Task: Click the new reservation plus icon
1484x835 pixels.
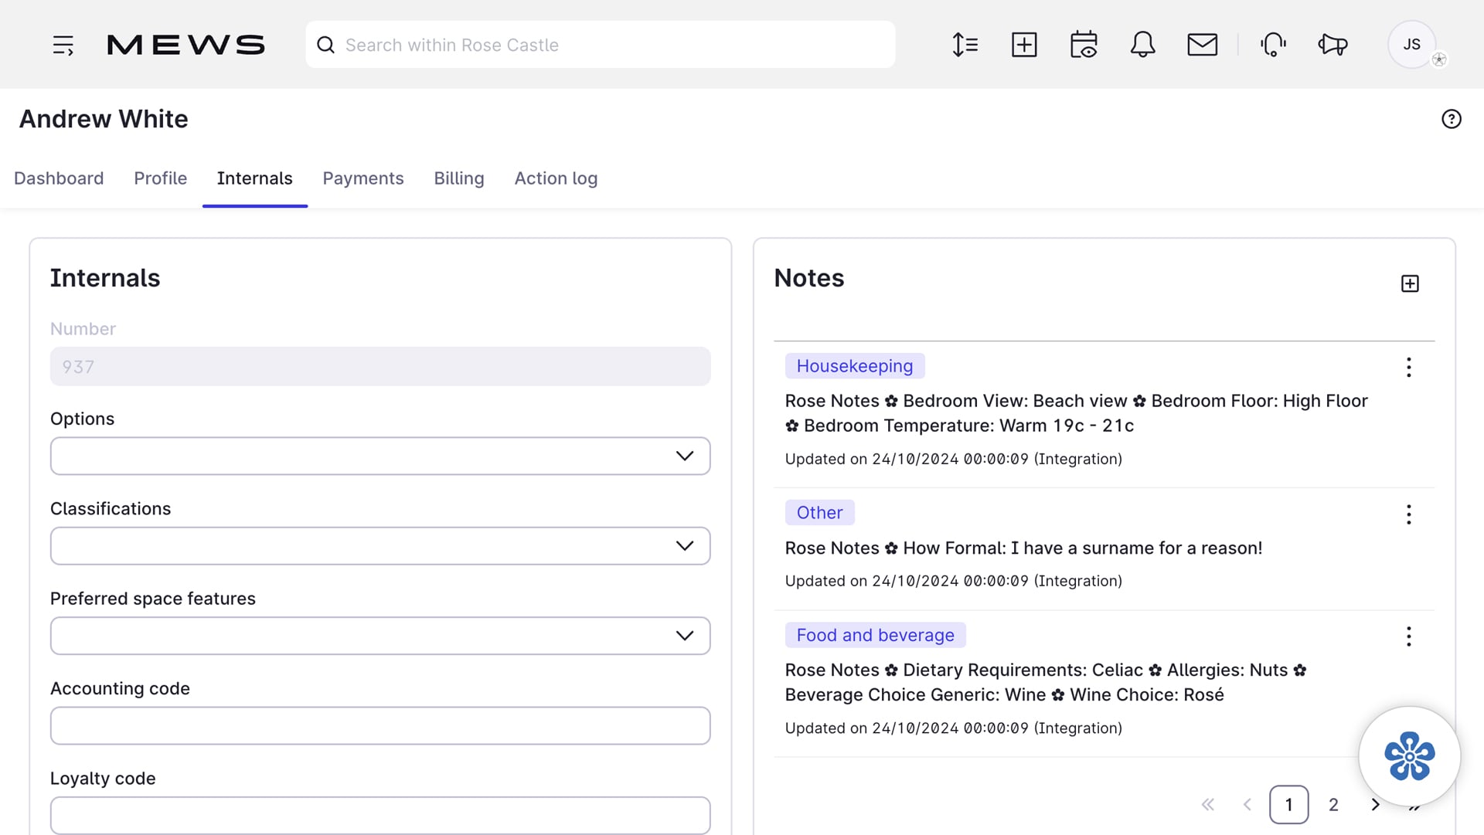Action: coord(1024,45)
